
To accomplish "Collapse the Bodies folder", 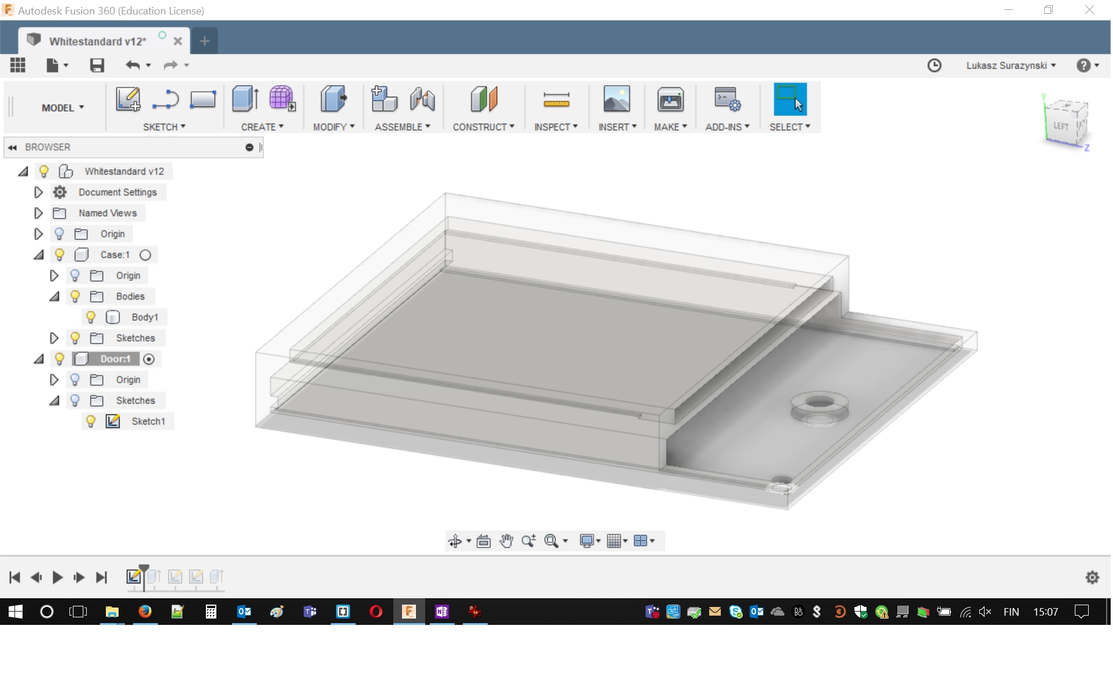I will [x=54, y=297].
